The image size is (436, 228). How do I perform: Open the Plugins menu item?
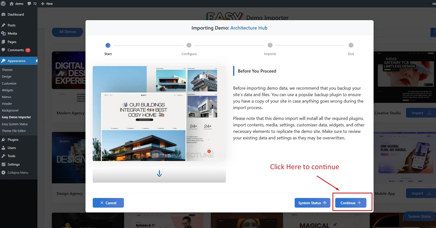[x=19, y=140]
